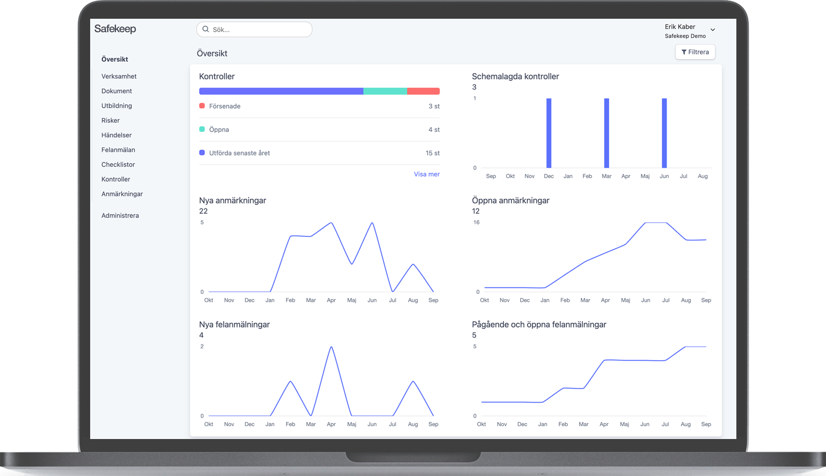Click the '4 st' value
Screen dimensions: 826x476
tap(434, 130)
